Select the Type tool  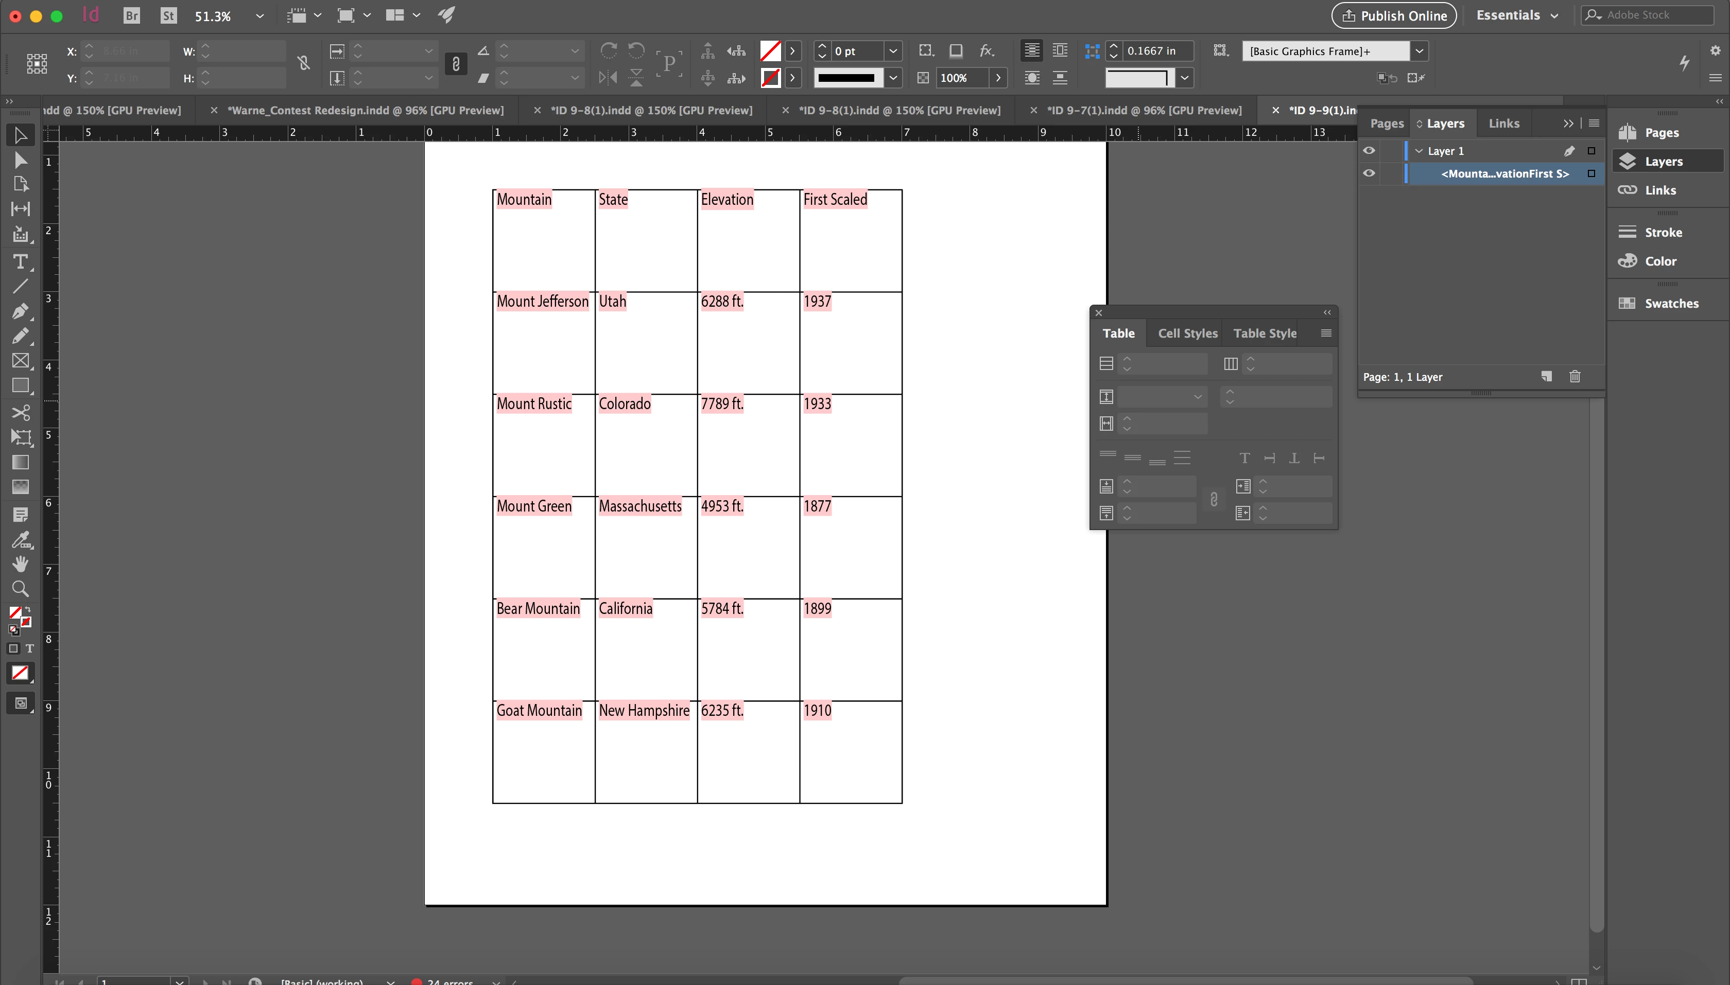(20, 262)
